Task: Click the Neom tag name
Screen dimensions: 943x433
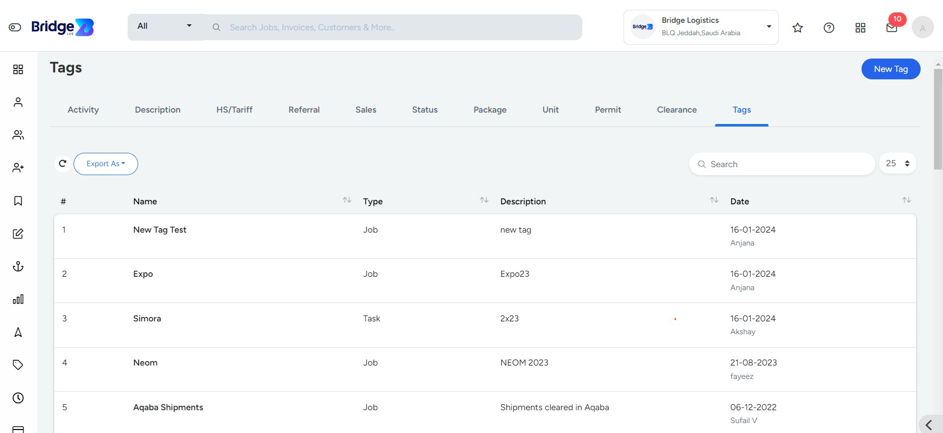Action: click(x=145, y=363)
